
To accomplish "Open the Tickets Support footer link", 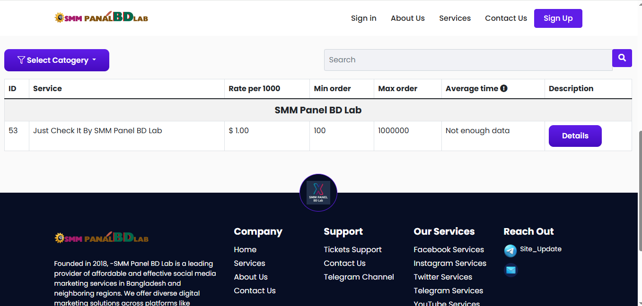I will click(352, 250).
